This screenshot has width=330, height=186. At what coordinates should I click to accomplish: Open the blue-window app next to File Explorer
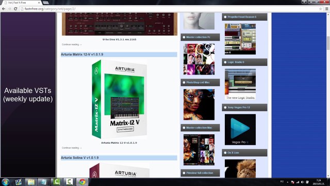click(43, 182)
